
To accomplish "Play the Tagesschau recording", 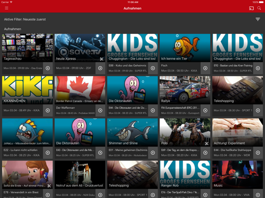I will [48, 68].
